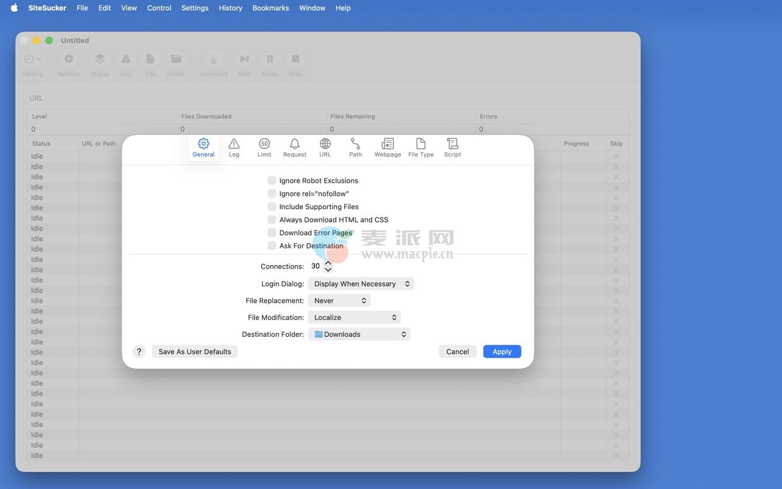
Task: Enable Ignore Robot Exclusions checkbox
Action: pos(272,181)
